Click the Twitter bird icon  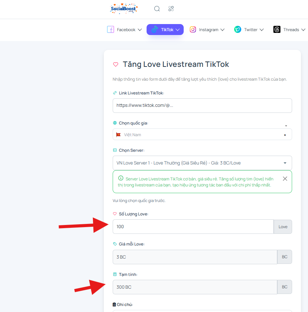pos(237,29)
